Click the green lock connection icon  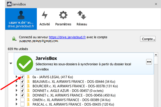[14, 39]
